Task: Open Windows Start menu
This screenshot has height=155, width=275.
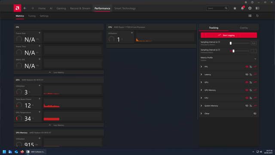Action: (4, 152)
